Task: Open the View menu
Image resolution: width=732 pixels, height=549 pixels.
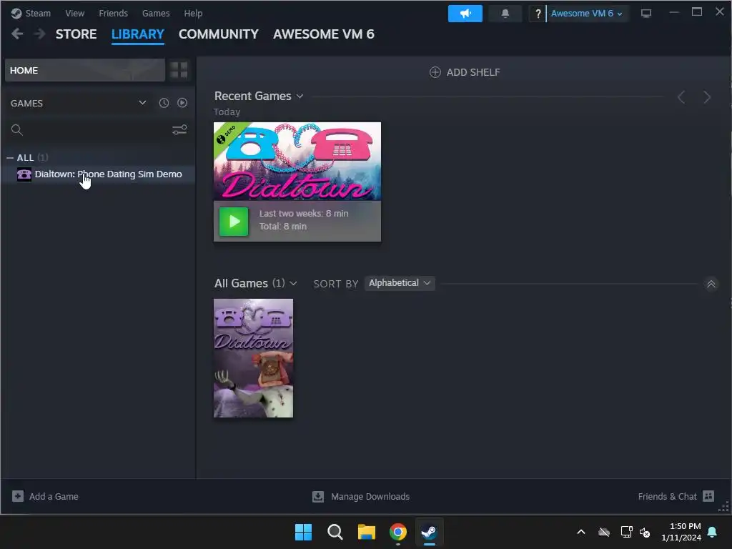Action: pos(74,14)
